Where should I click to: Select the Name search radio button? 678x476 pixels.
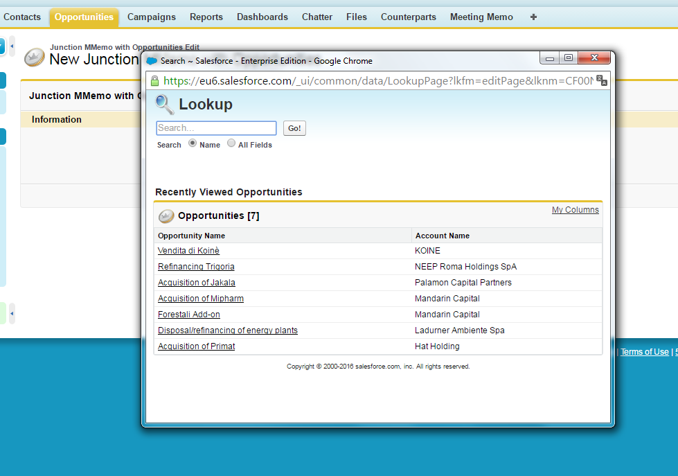pos(193,143)
